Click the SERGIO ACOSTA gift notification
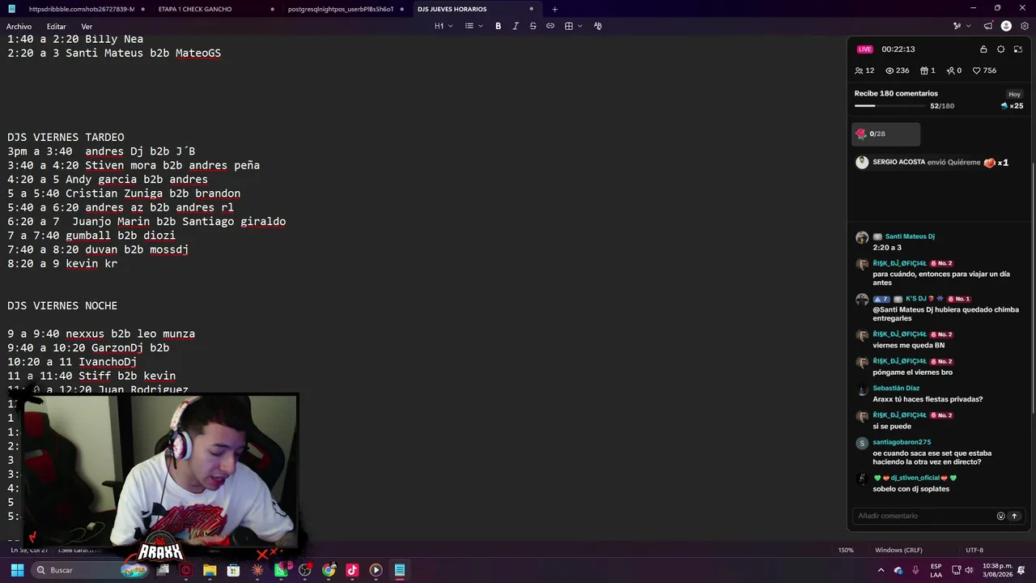 [x=932, y=162]
